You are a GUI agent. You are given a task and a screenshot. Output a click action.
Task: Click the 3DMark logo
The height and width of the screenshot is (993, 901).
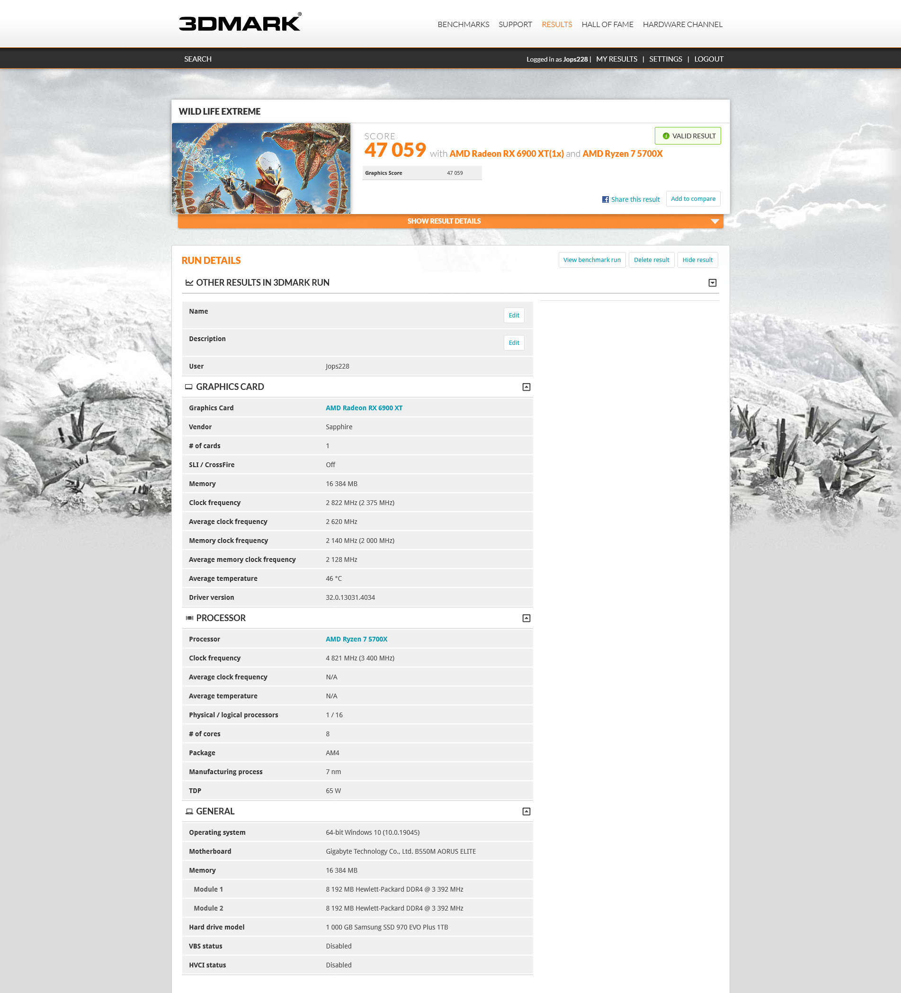(x=240, y=22)
